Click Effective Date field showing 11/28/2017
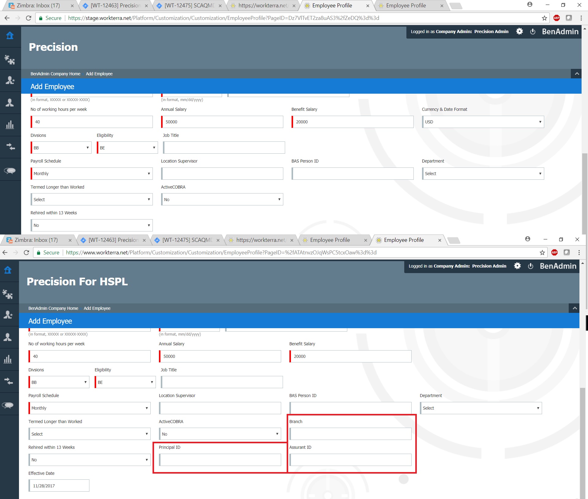The image size is (588, 499). click(x=59, y=486)
